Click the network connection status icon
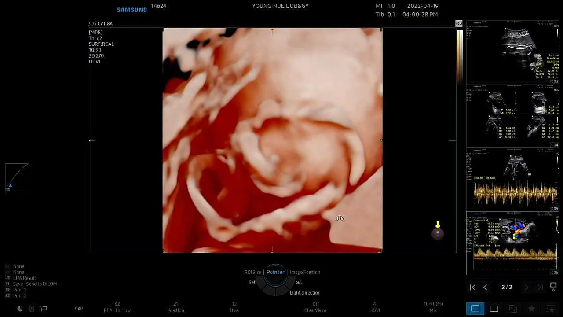The height and width of the screenshot is (317, 563). click(44, 309)
